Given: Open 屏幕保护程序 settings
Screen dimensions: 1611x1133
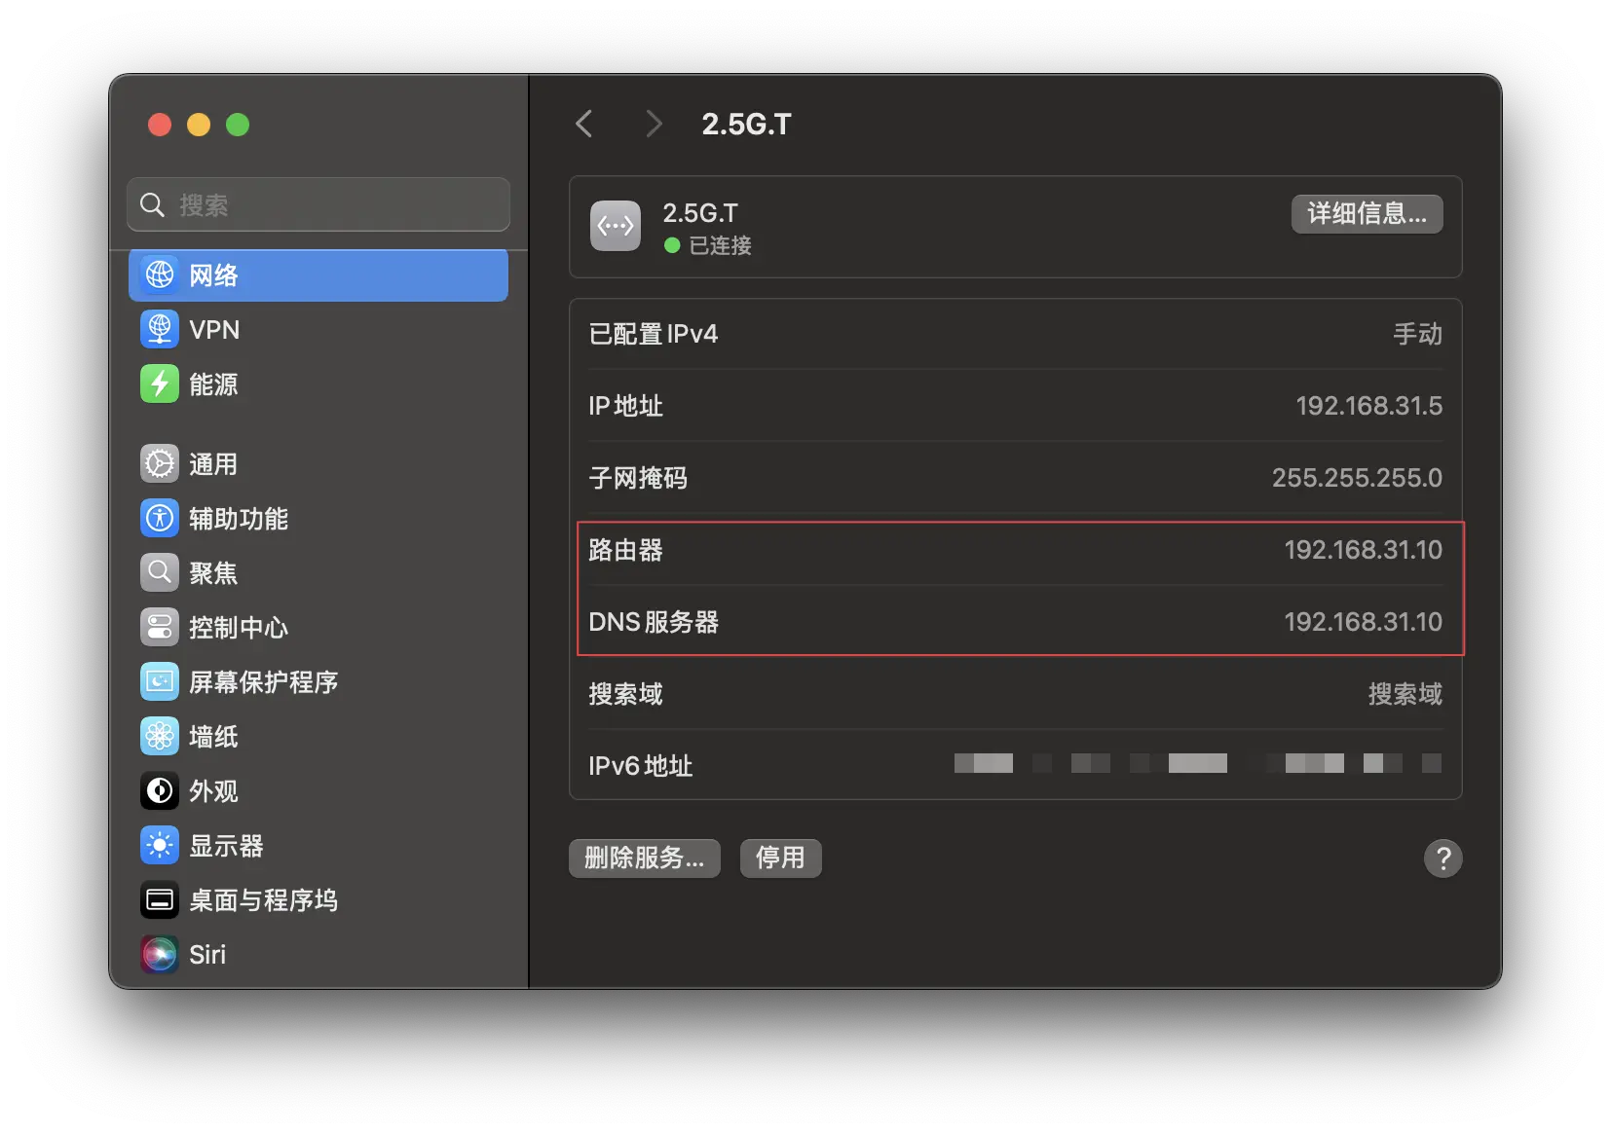Looking at the screenshot, I should [263, 682].
